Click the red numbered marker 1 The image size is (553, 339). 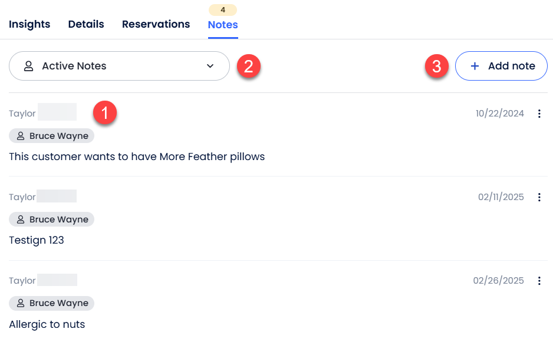(105, 113)
